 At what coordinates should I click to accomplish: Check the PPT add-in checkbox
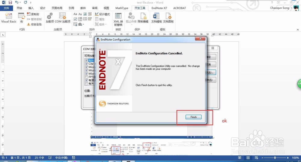point(86,77)
